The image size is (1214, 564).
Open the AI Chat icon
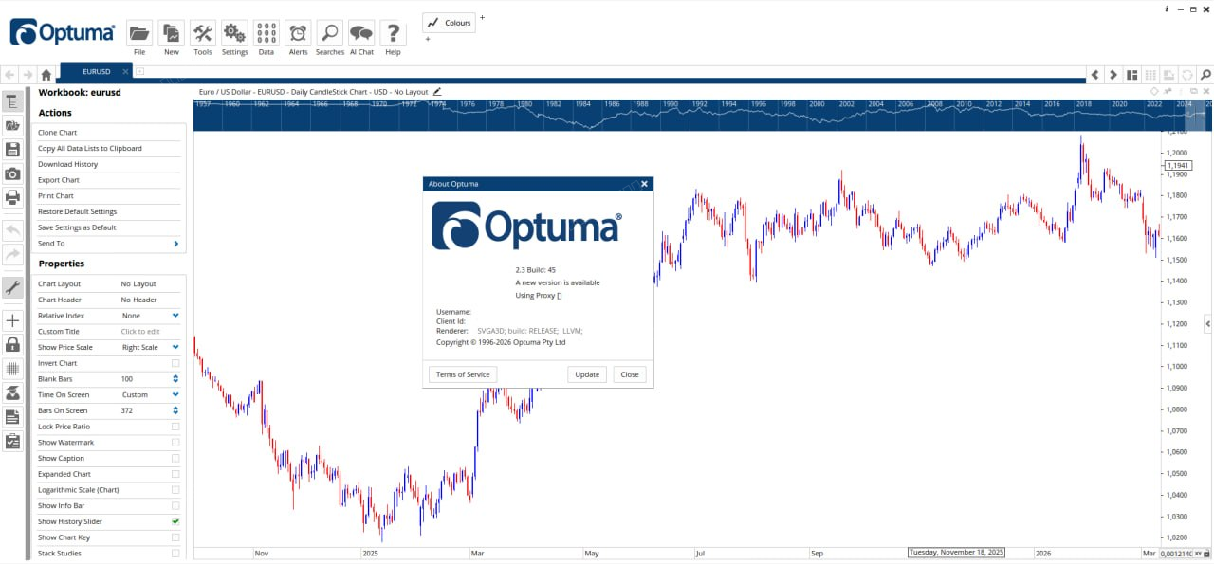point(361,34)
